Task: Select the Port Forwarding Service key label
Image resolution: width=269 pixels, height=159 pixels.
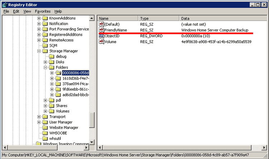Action: pyautogui.click(x=69, y=29)
